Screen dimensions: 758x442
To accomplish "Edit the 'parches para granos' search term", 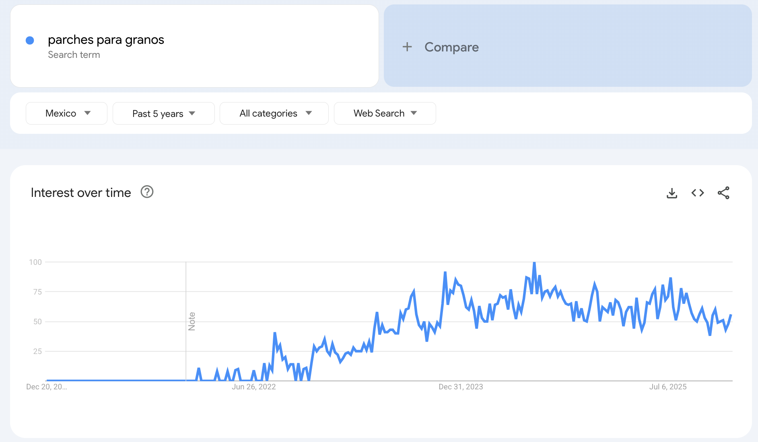I will pyautogui.click(x=106, y=40).
